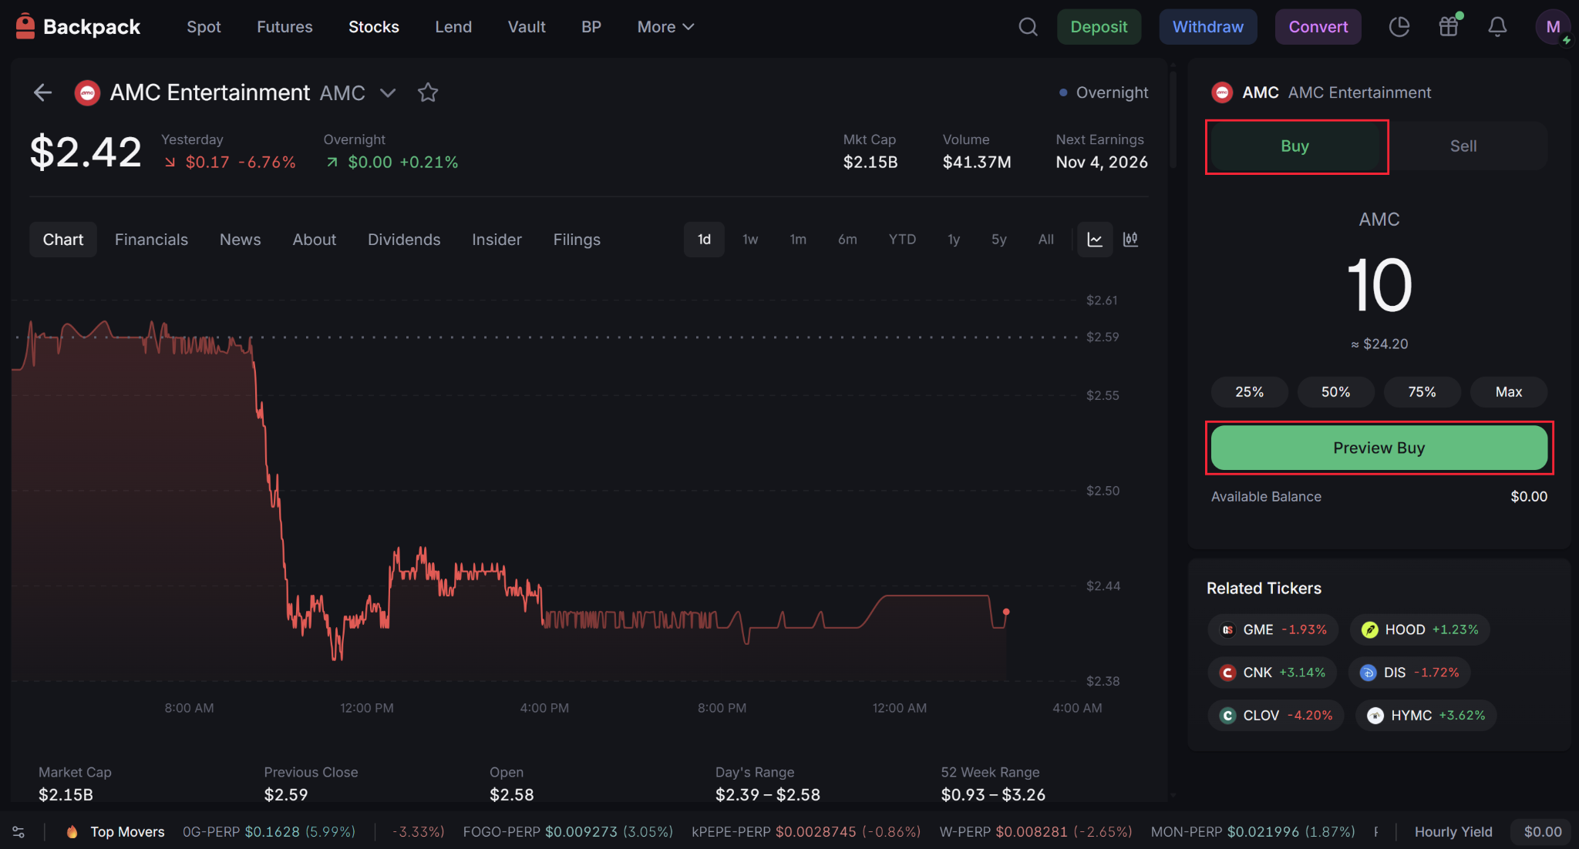Select the Sell side toggle

[x=1463, y=146]
